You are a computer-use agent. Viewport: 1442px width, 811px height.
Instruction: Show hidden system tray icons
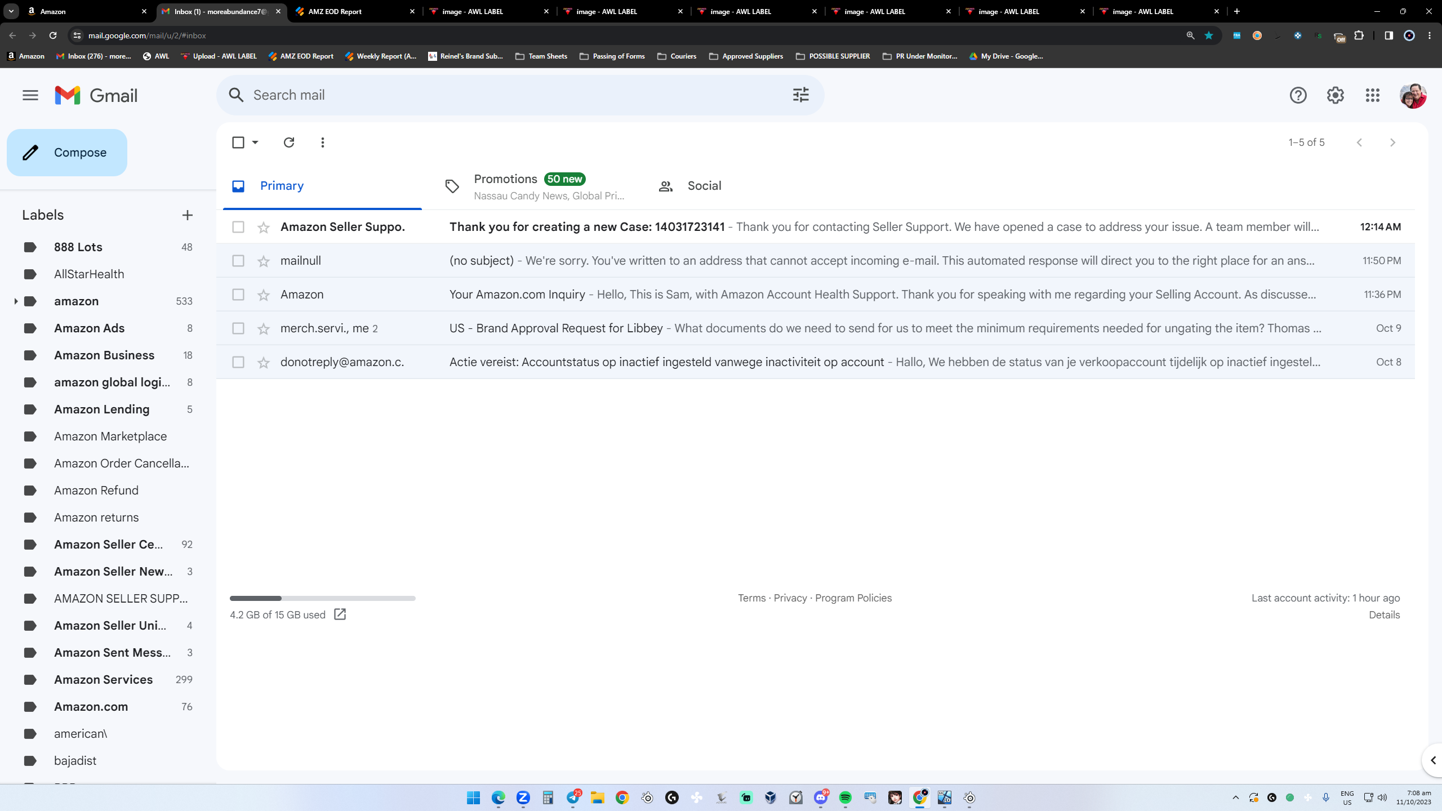click(1236, 797)
